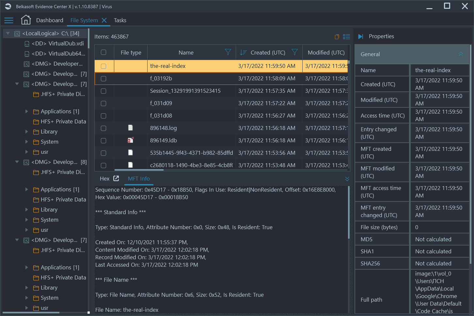474x316 pixels.
Task: Click the 896149.ldb database file icon
Action: coord(131,140)
